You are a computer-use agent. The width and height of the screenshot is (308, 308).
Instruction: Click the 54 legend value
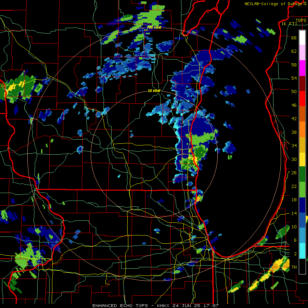294,78
